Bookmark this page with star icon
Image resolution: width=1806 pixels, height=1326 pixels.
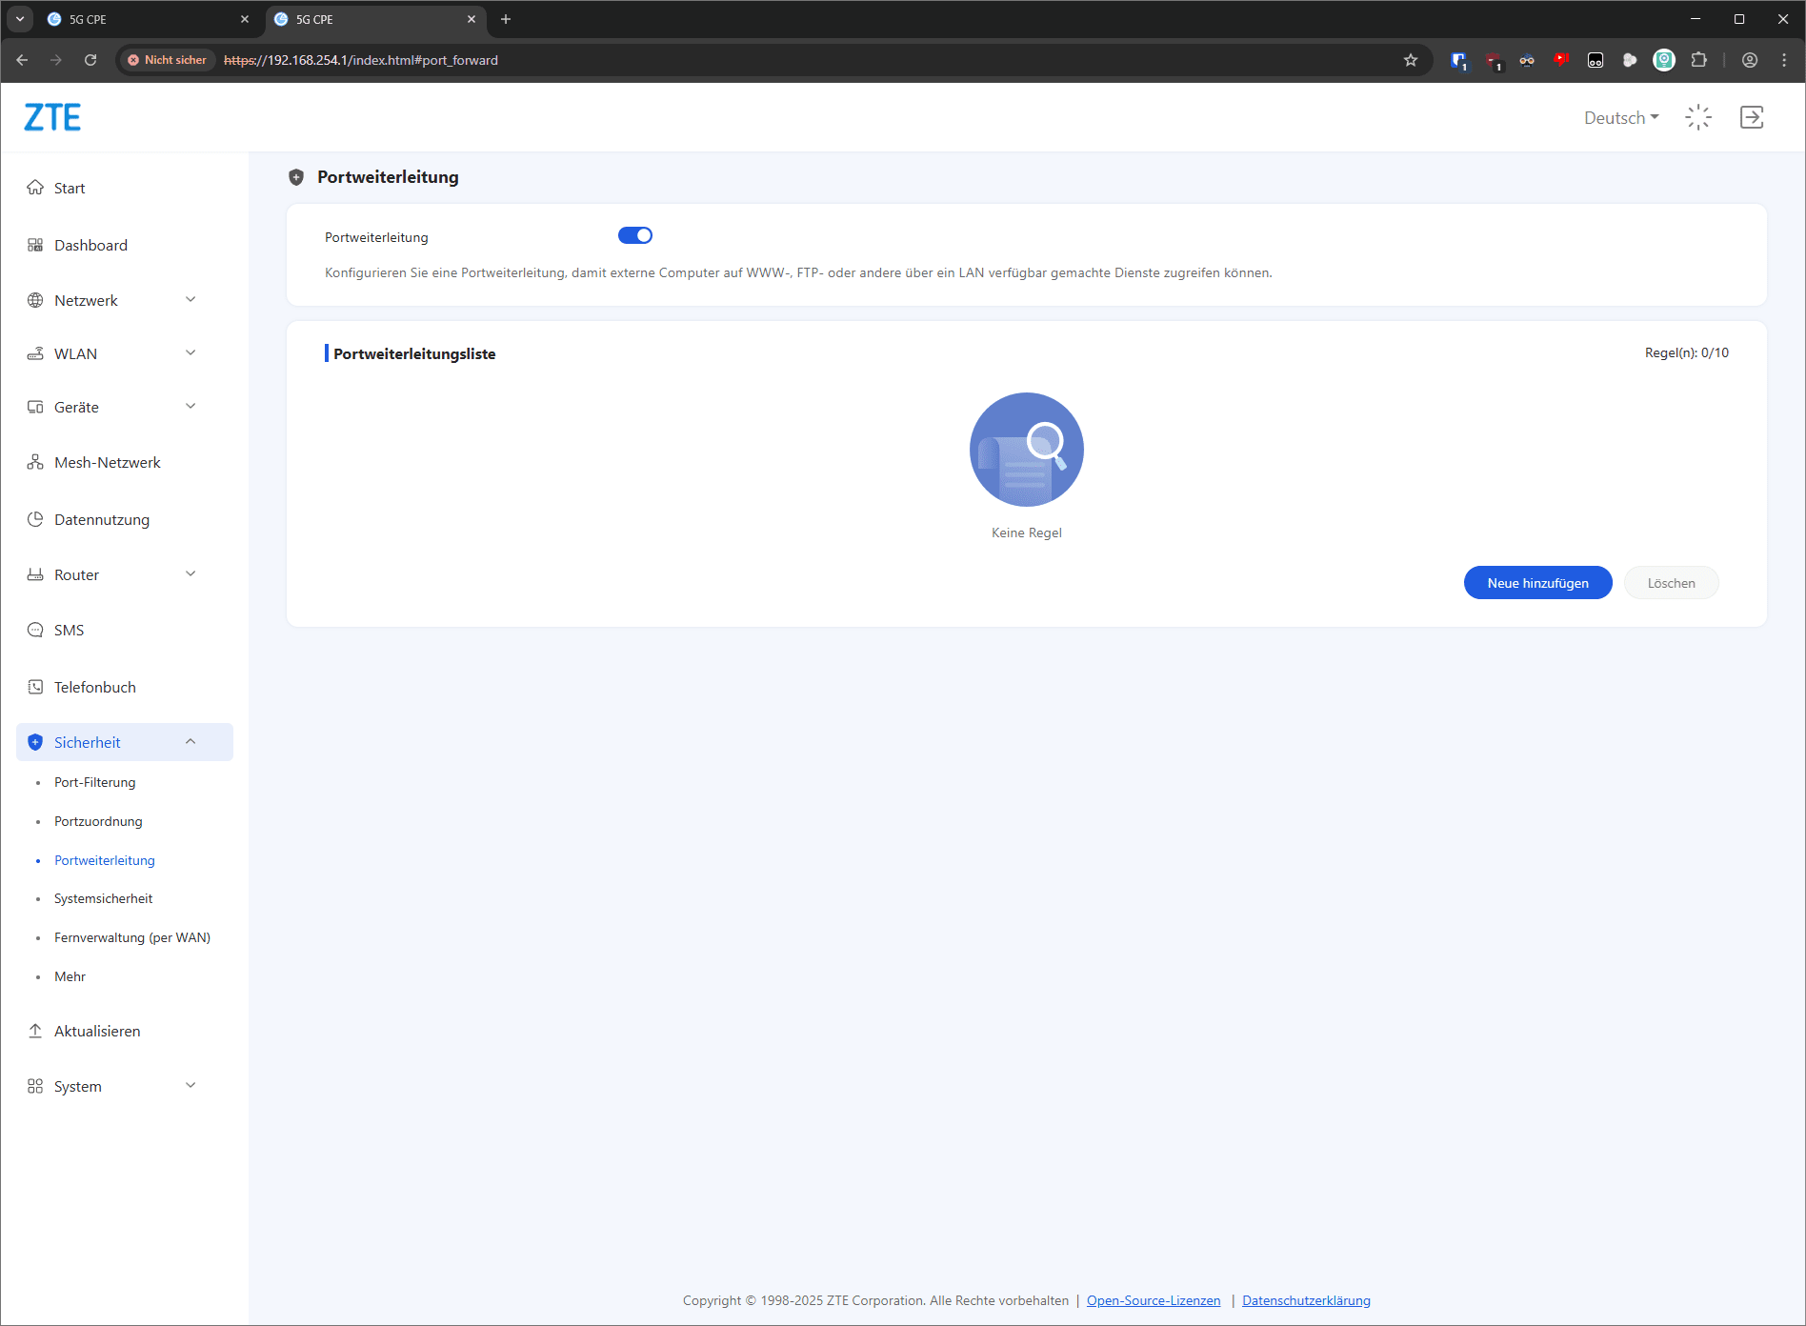tap(1410, 60)
